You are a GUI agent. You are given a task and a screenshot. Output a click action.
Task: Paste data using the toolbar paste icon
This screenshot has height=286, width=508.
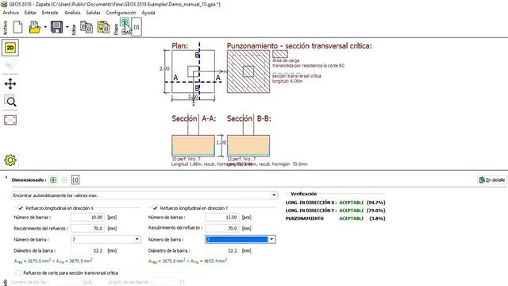(x=103, y=27)
